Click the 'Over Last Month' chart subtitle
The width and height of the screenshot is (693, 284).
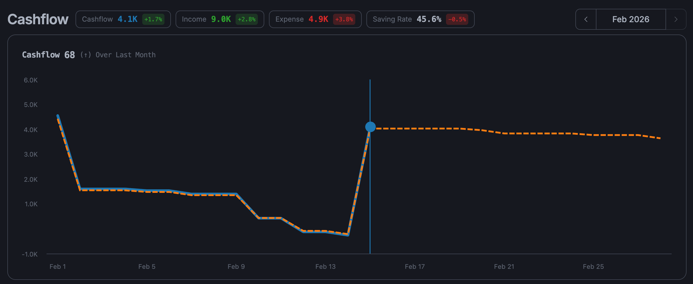126,55
